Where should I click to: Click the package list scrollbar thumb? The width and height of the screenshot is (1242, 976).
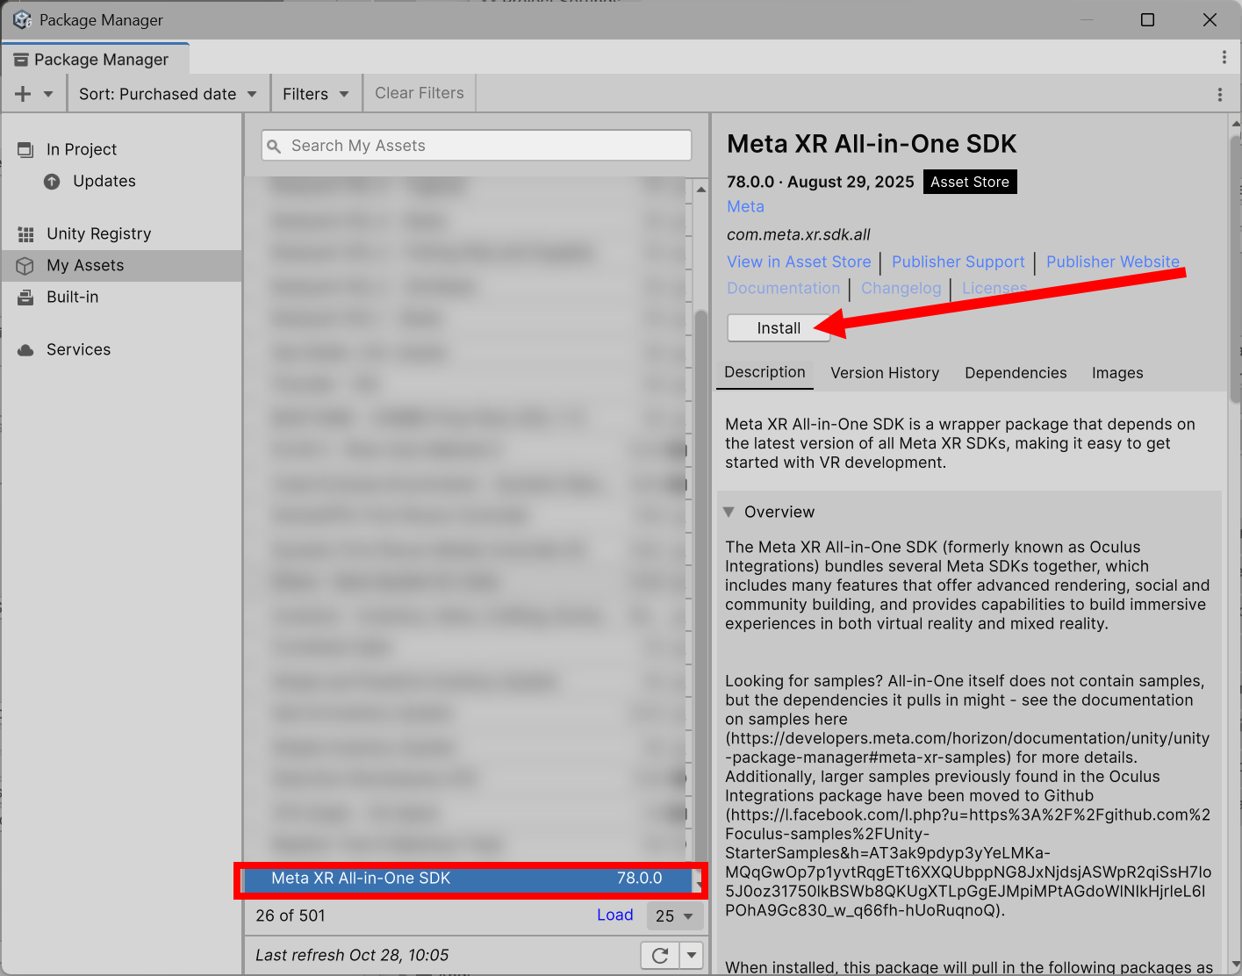(700, 588)
